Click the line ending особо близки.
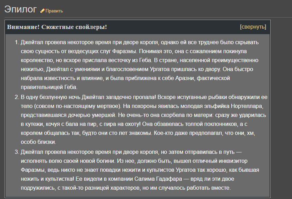292x199 pixels. pos(38,142)
